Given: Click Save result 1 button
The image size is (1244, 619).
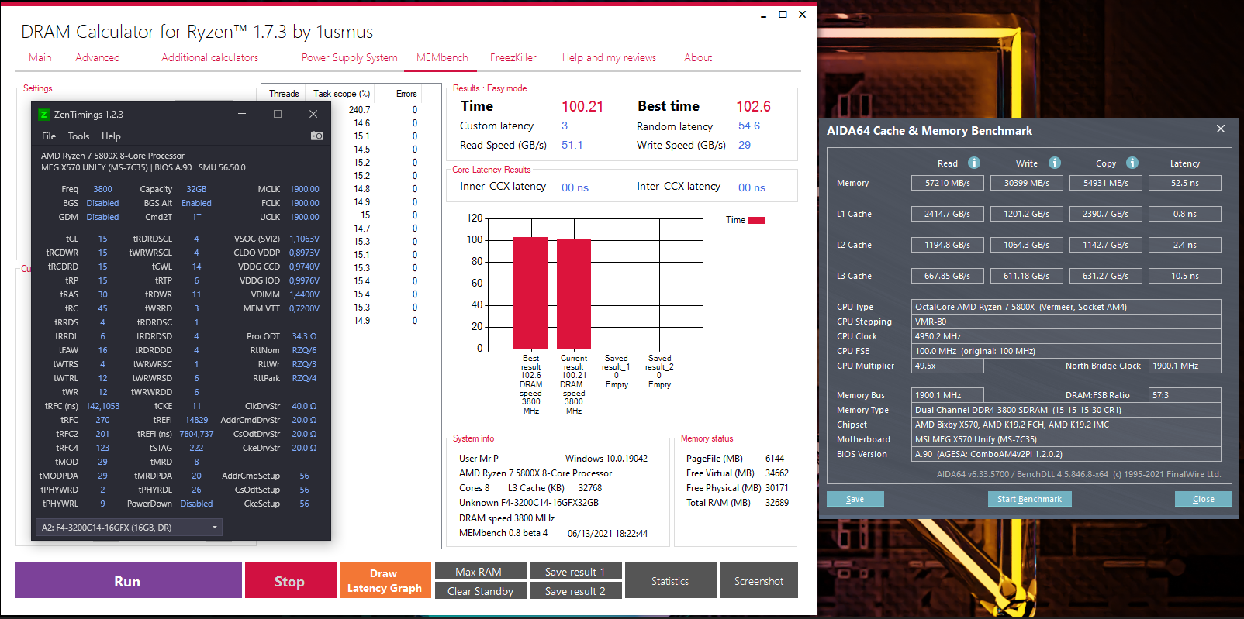Looking at the screenshot, I should pos(575,571).
